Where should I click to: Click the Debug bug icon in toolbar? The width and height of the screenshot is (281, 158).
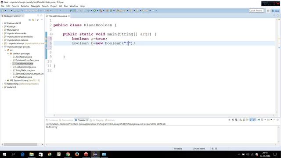coord(88,11)
